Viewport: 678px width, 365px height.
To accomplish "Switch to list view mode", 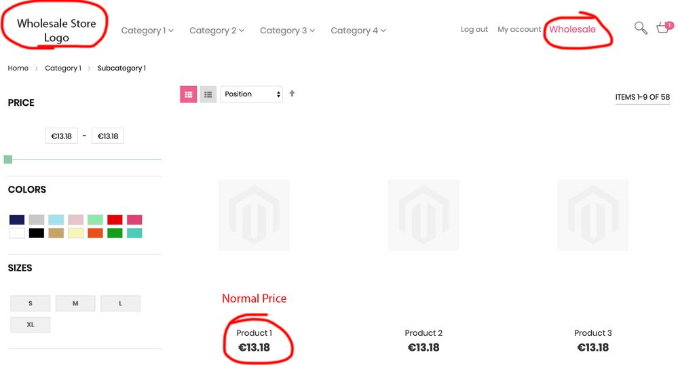I will pyautogui.click(x=208, y=94).
